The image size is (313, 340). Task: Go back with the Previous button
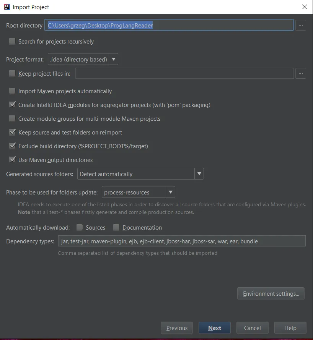pyautogui.click(x=177, y=328)
